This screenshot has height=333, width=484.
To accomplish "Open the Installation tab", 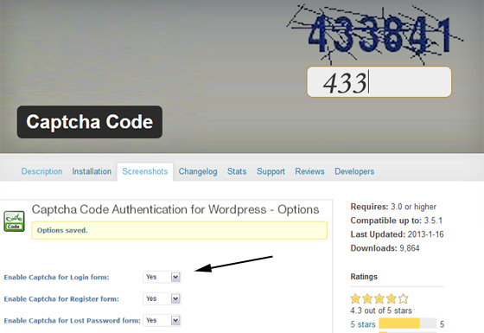I will click(x=92, y=171).
